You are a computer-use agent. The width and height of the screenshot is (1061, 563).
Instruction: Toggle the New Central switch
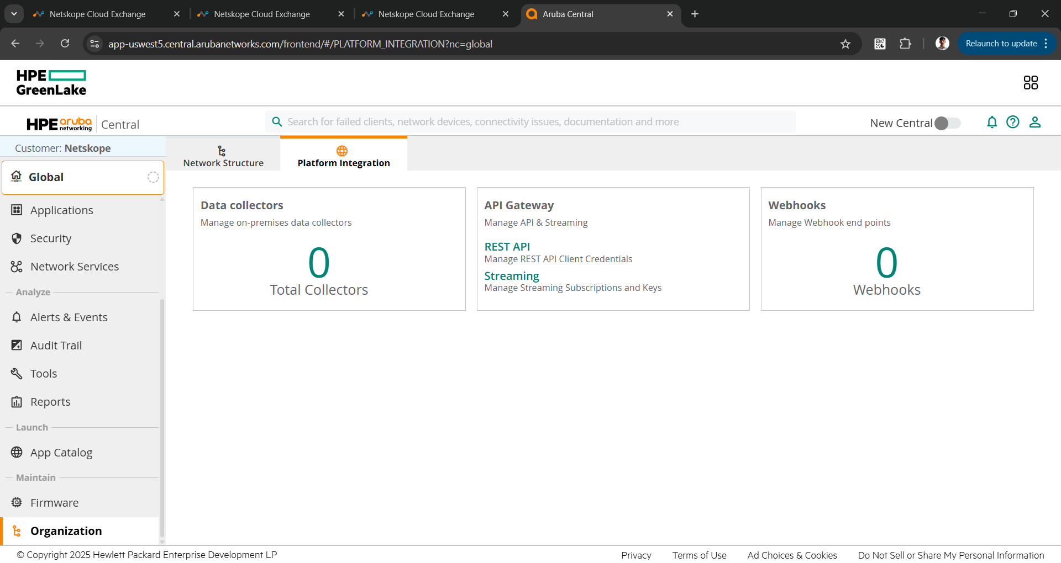click(x=947, y=123)
